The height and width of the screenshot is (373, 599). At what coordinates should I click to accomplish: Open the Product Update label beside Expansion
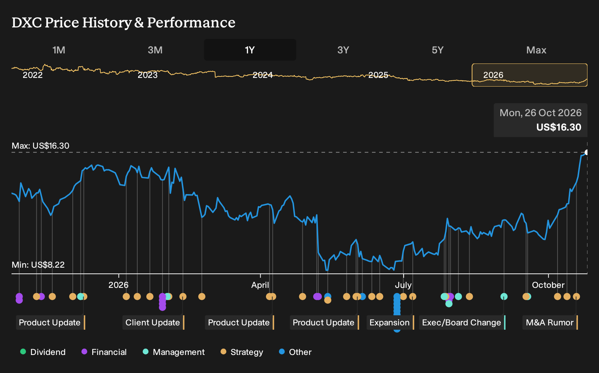[324, 322]
